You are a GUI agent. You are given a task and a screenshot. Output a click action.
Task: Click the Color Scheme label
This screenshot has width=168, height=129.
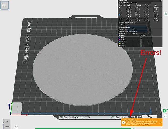pos(123,3)
